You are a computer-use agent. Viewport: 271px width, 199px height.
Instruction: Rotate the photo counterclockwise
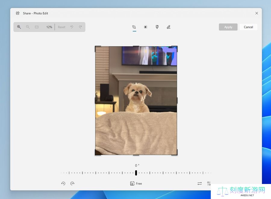point(63,183)
